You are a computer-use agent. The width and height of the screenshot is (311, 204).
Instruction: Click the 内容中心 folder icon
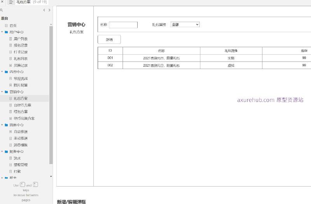pos(6,72)
